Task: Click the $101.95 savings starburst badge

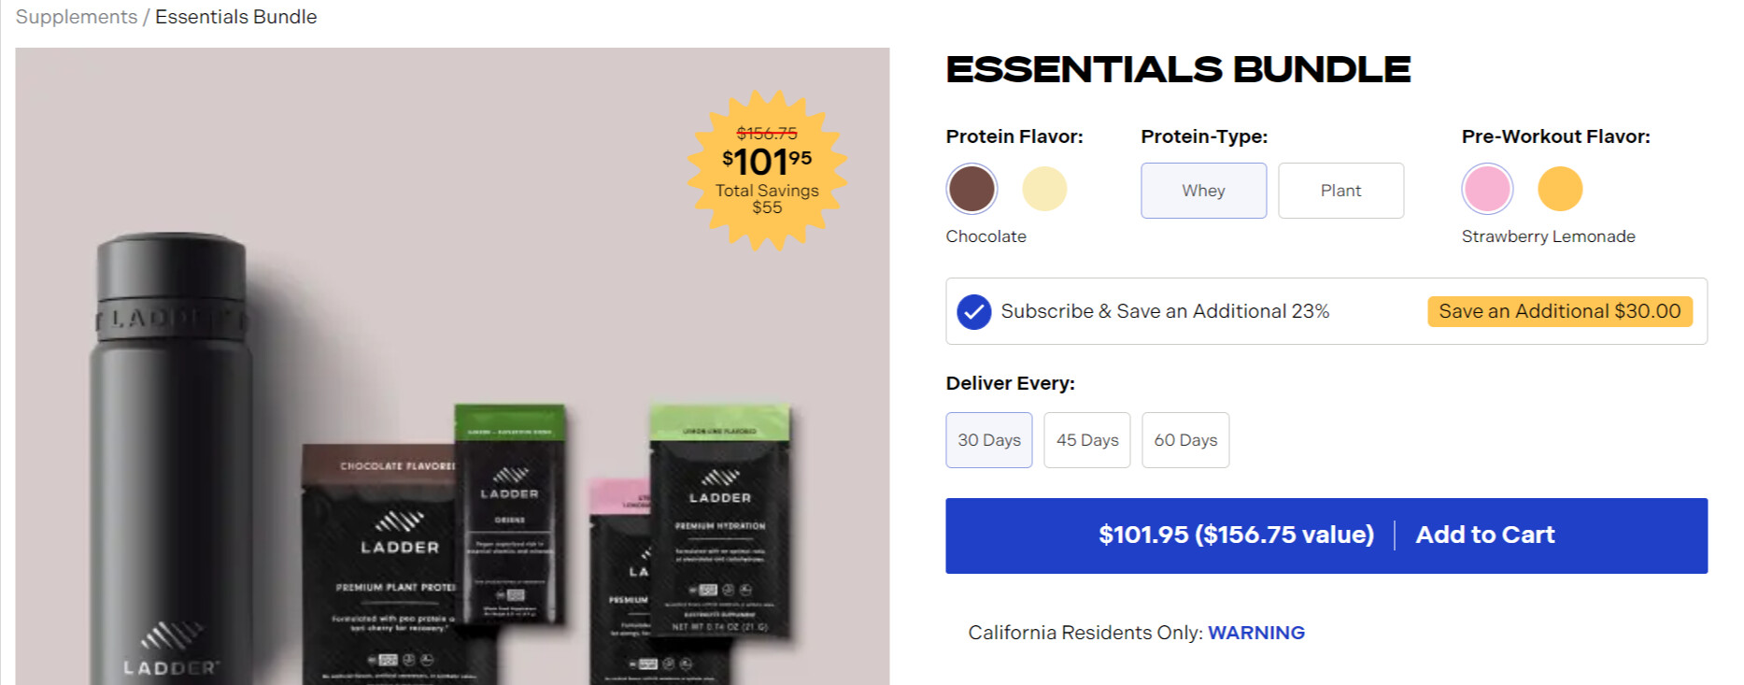Action: point(767,170)
